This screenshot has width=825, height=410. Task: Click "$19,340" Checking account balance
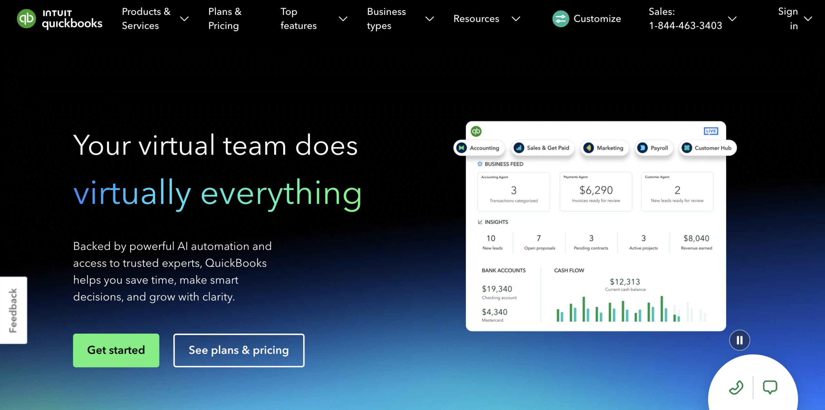coord(497,289)
